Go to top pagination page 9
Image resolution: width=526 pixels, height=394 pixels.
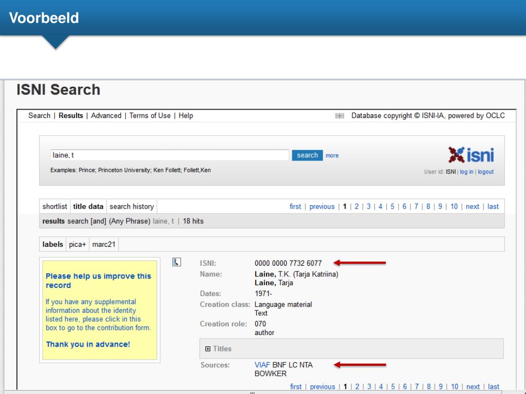click(440, 206)
